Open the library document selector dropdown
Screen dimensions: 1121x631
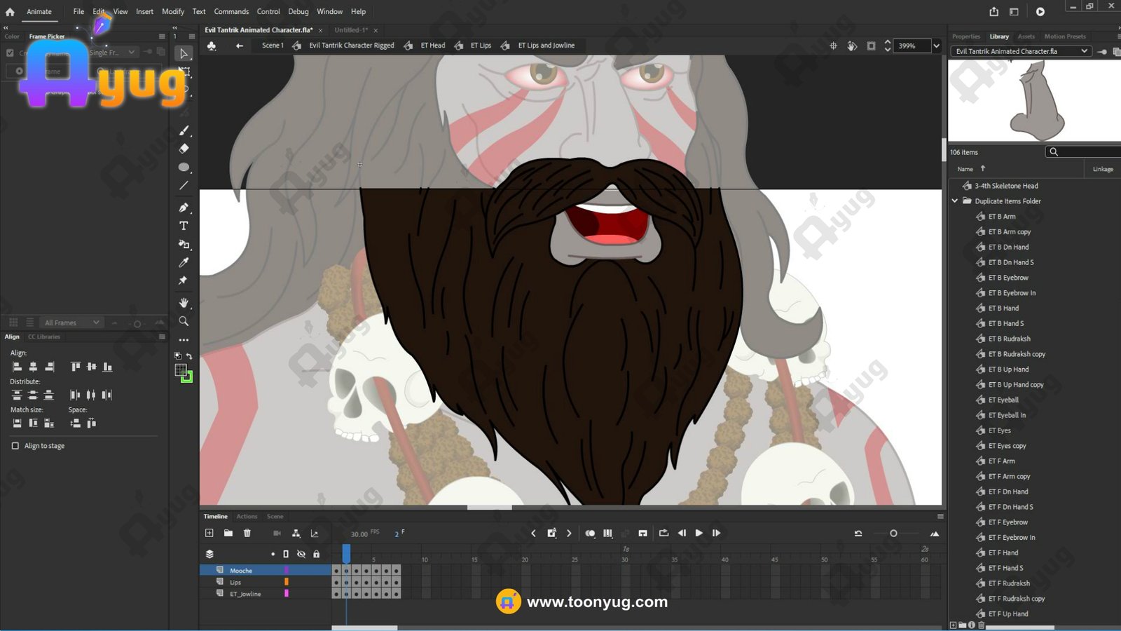1083,51
